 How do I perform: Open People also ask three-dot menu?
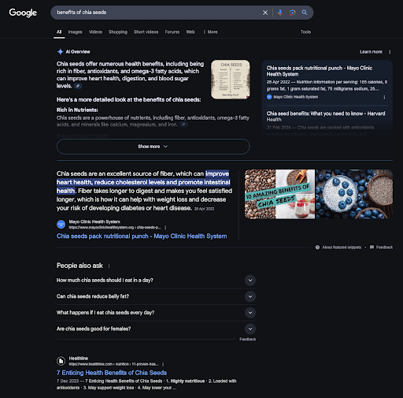(x=109, y=266)
